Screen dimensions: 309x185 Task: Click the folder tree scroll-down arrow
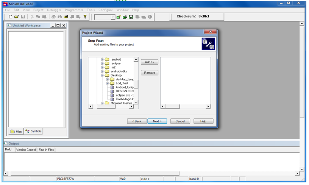coord(136,103)
